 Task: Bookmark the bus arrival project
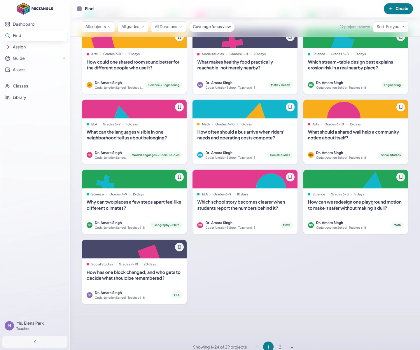pos(290,107)
